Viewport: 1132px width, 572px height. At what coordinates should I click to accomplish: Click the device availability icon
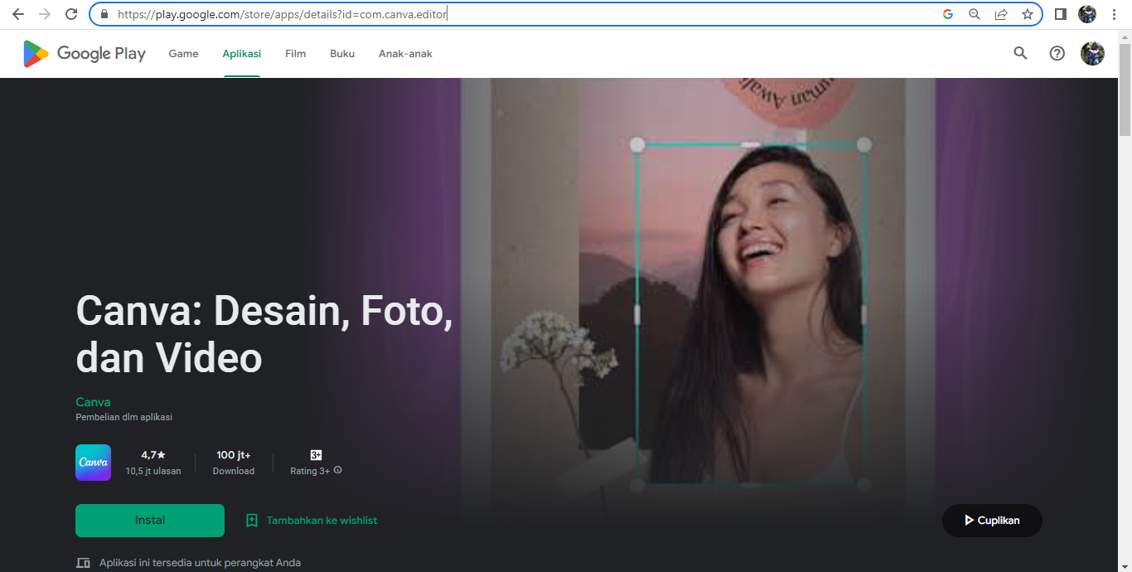(x=83, y=563)
